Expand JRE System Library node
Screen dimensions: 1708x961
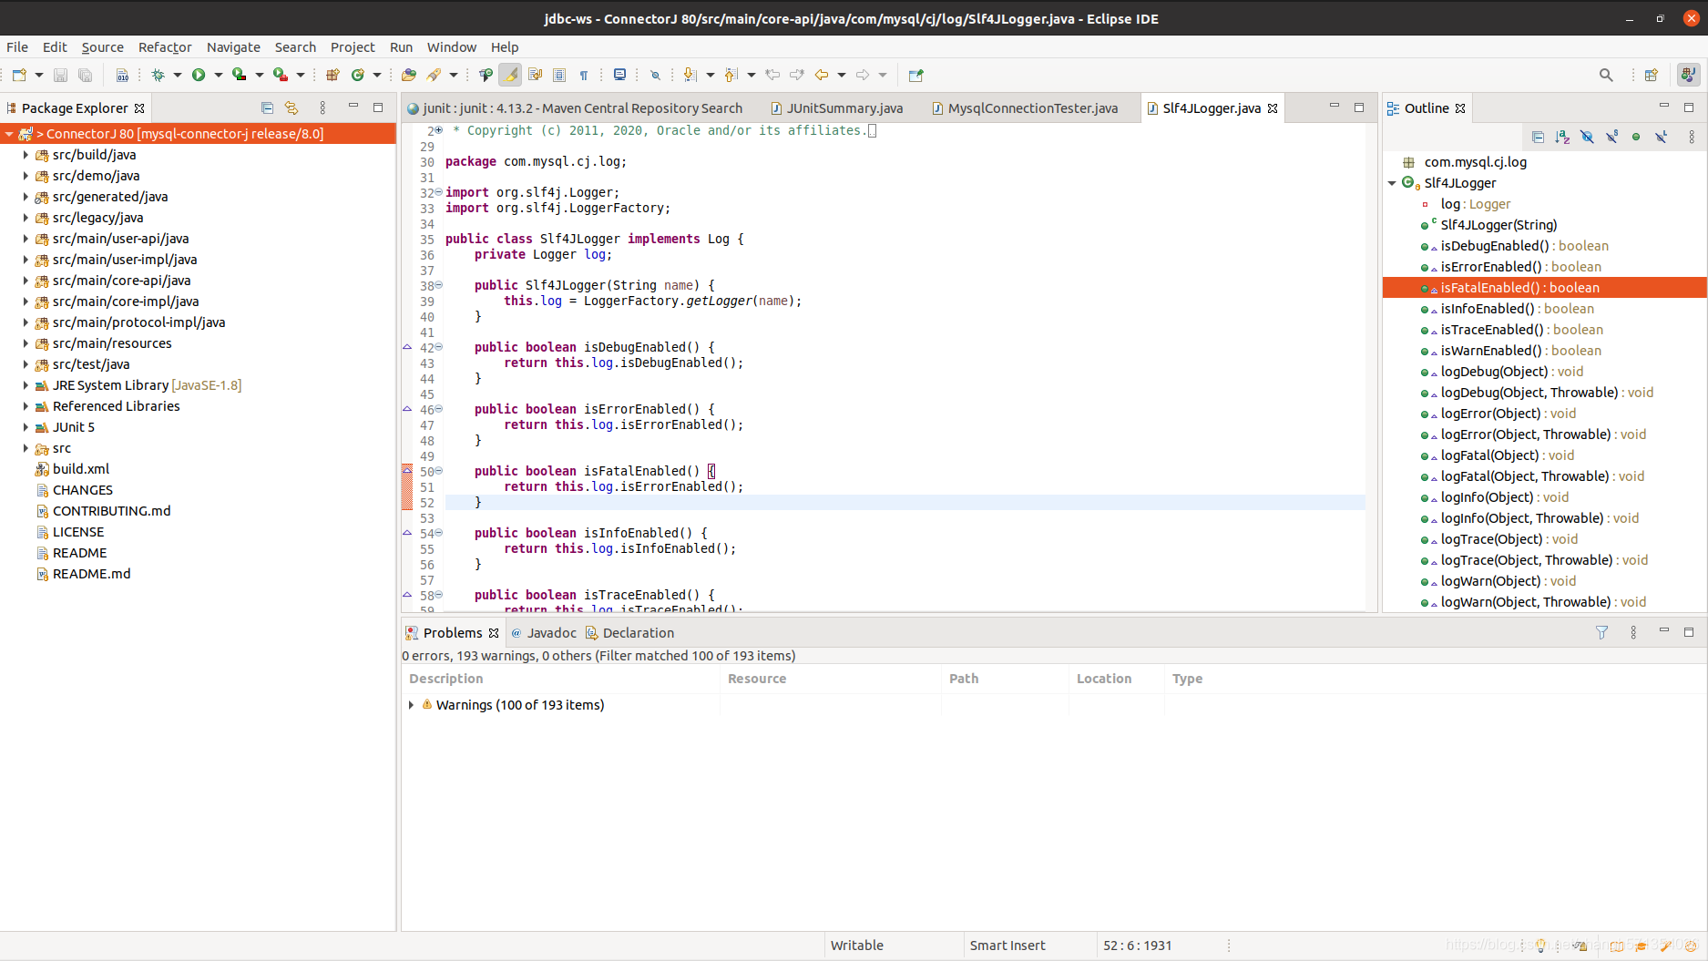point(26,385)
